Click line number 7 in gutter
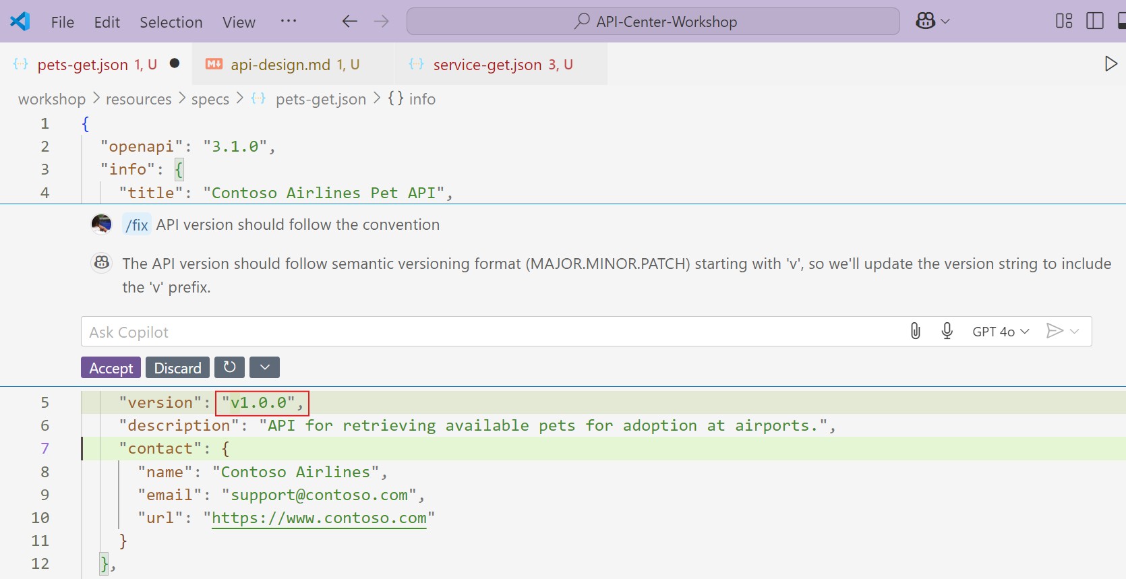Screen dimensions: 1126x579 45,448
